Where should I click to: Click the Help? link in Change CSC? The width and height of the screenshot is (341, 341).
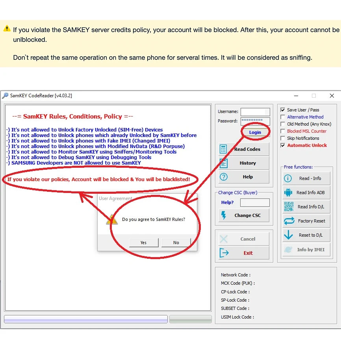[x=227, y=202]
